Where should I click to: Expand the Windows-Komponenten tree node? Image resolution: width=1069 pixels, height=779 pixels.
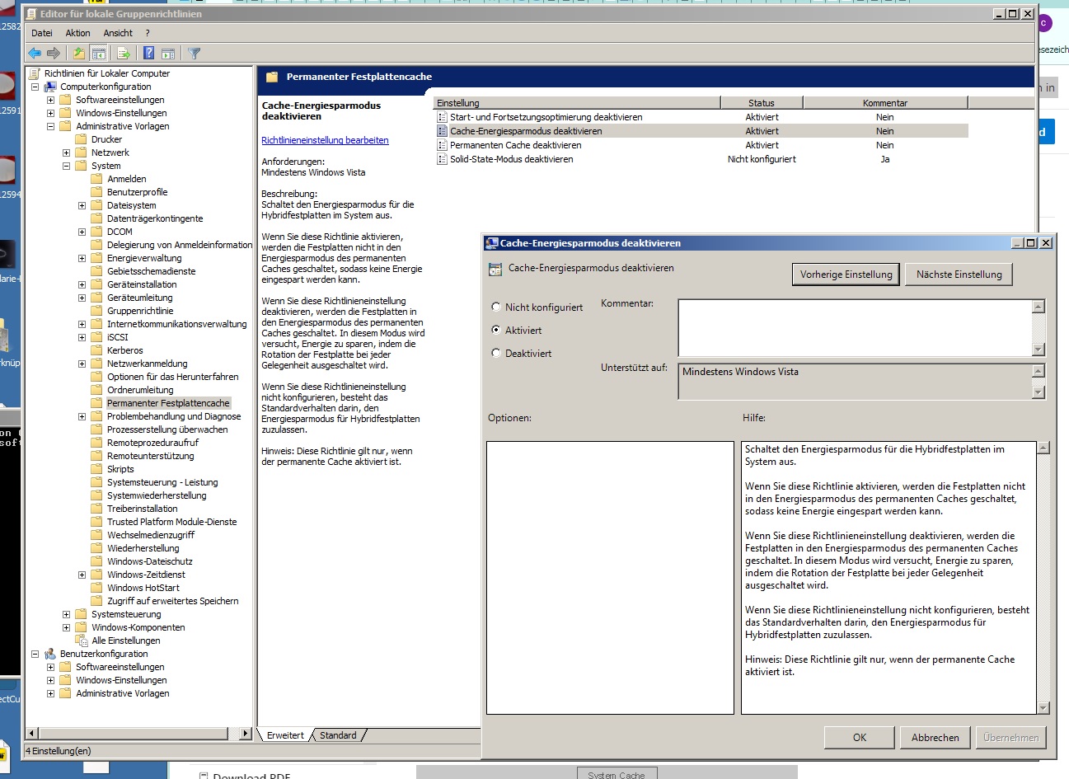click(66, 627)
